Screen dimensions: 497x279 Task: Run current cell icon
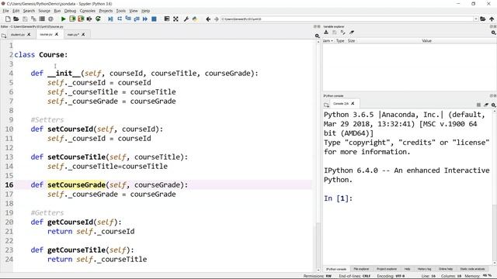click(72, 19)
